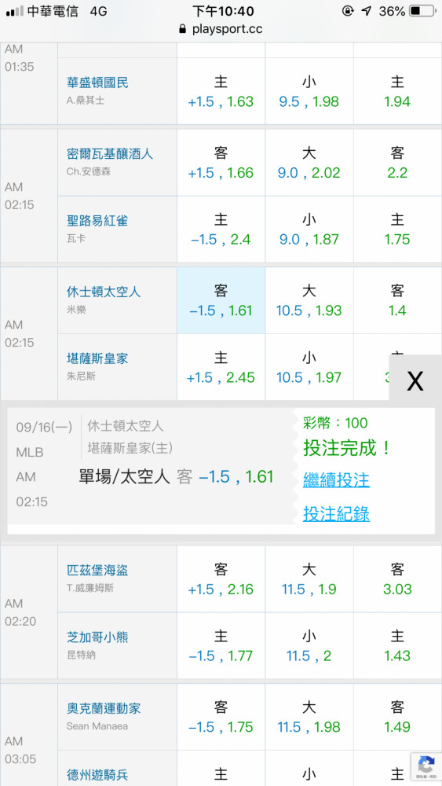Deselect the highlighted 客 −1.5, 1.61 cell
The image size is (442, 786).
221,300
